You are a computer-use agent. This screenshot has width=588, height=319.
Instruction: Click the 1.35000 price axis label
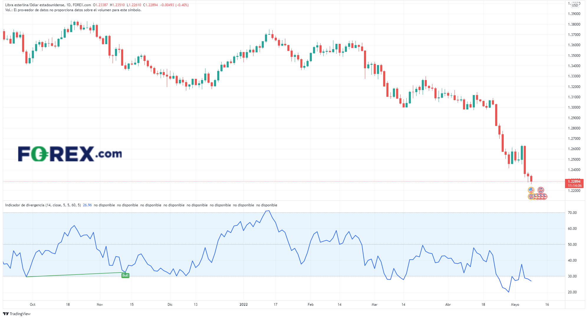pos(574,56)
